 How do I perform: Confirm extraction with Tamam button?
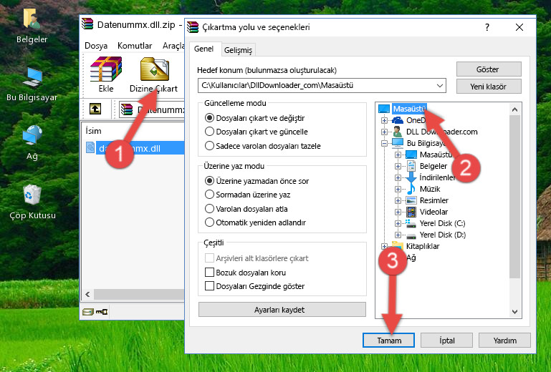pyautogui.click(x=388, y=340)
